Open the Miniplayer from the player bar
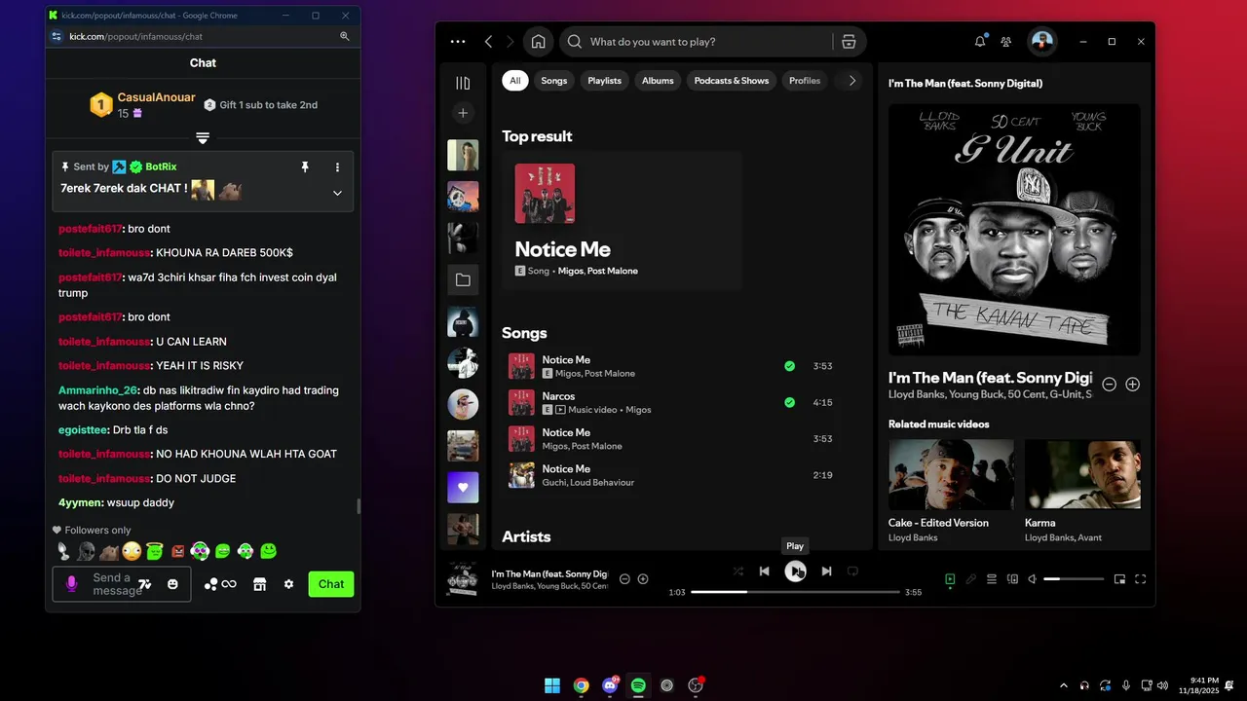This screenshot has height=701, width=1247. pos(1119,579)
